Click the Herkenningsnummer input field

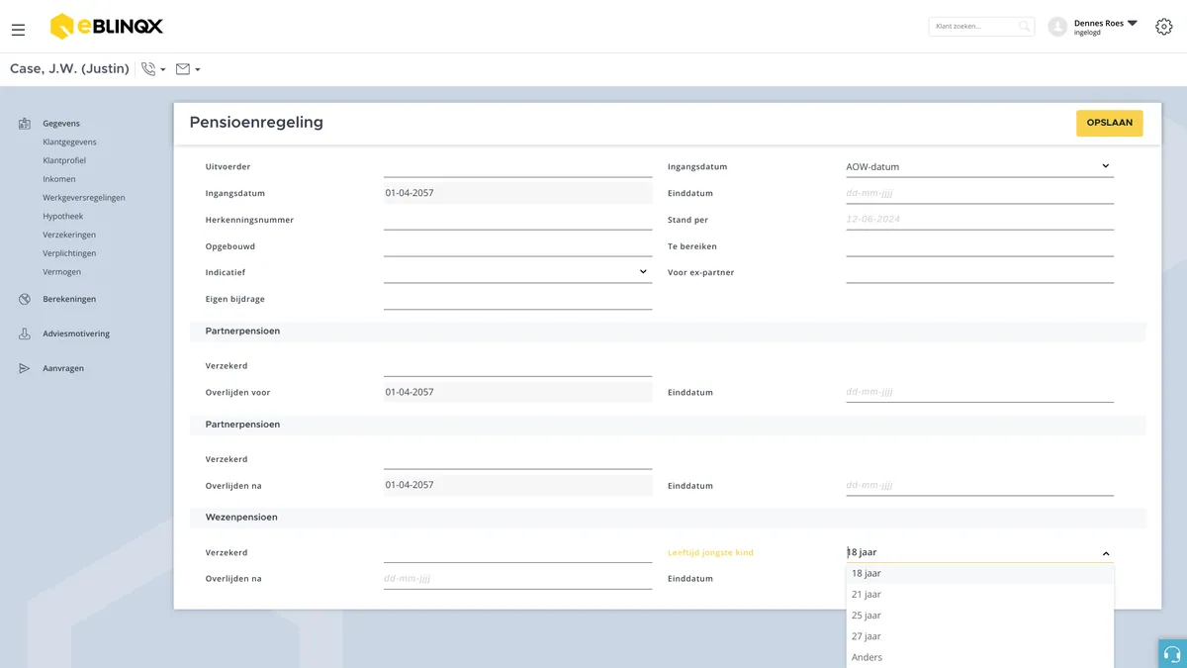click(517, 220)
